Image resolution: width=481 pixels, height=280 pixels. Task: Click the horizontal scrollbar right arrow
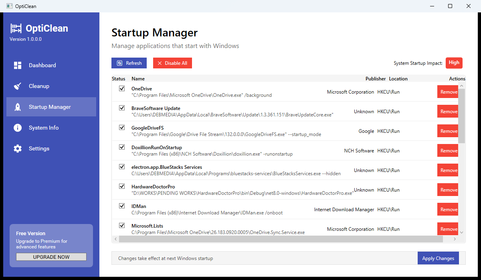pyautogui.click(x=455, y=239)
